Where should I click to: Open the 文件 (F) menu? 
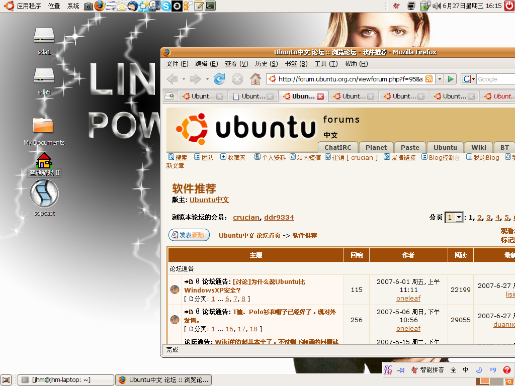(x=177, y=64)
